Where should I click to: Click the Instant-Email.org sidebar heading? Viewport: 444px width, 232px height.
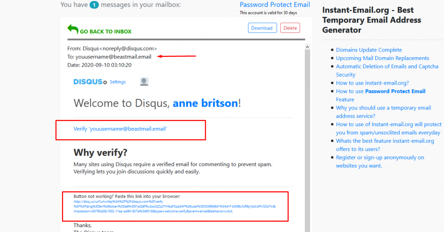pos(372,20)
